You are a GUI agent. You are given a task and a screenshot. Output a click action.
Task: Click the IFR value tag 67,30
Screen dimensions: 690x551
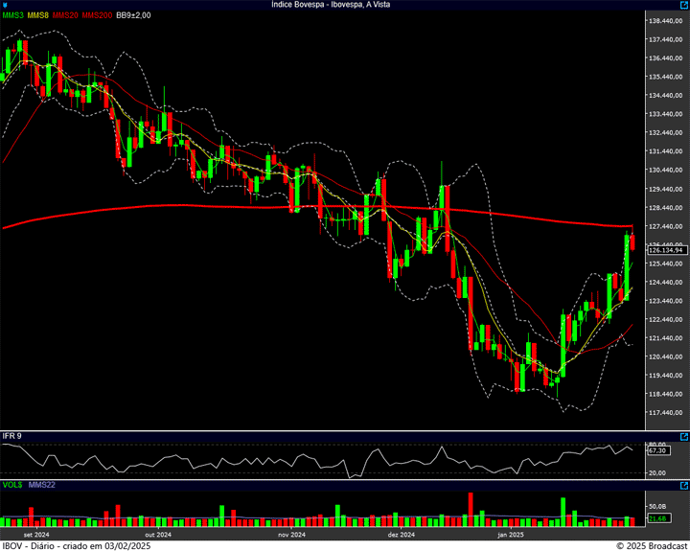click(657, 450)
